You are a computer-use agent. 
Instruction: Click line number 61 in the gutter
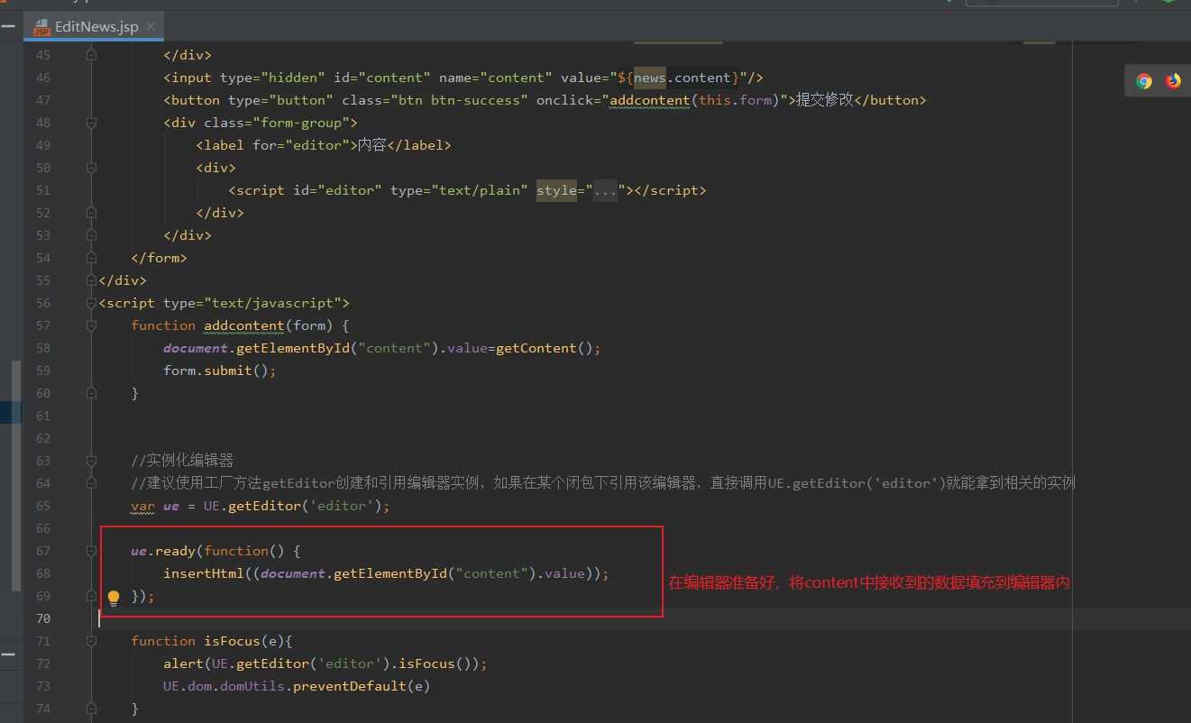pyautogui.click(x=43, y=416)
